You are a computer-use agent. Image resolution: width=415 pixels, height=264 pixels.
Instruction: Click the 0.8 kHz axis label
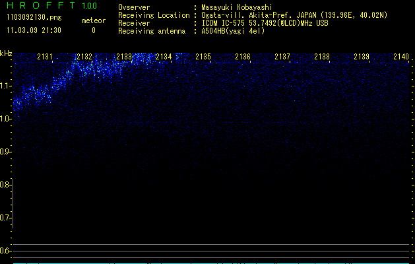[5, 185]
